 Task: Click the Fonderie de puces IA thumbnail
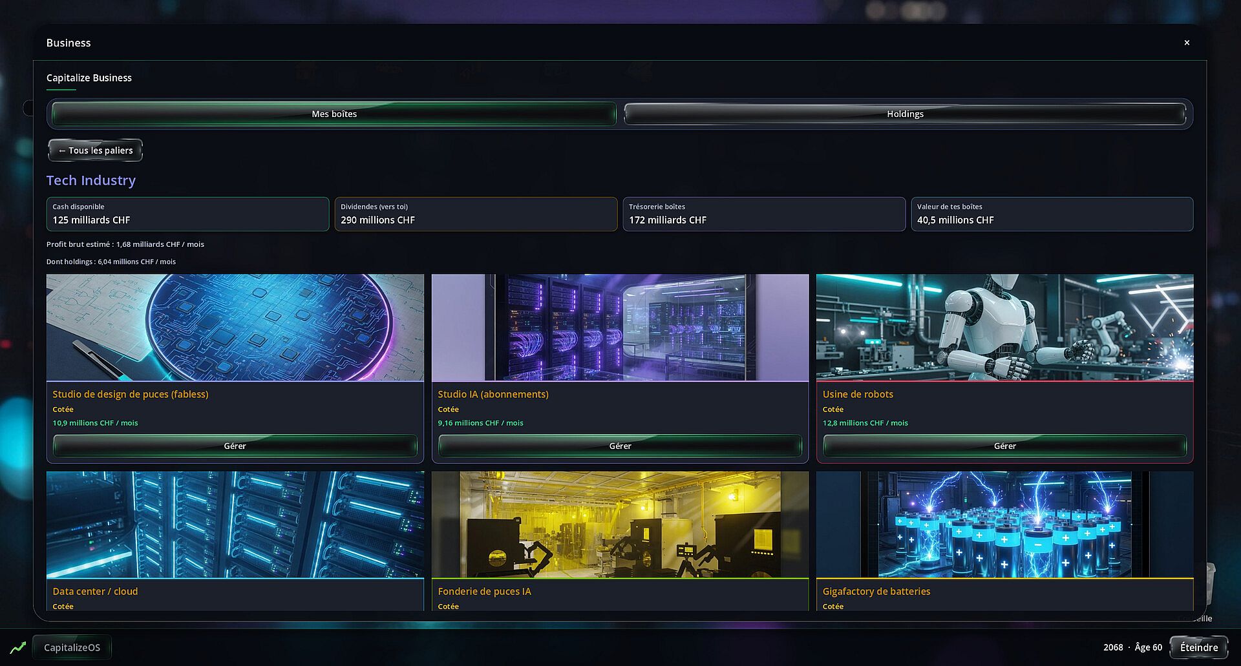coord(620,525)
